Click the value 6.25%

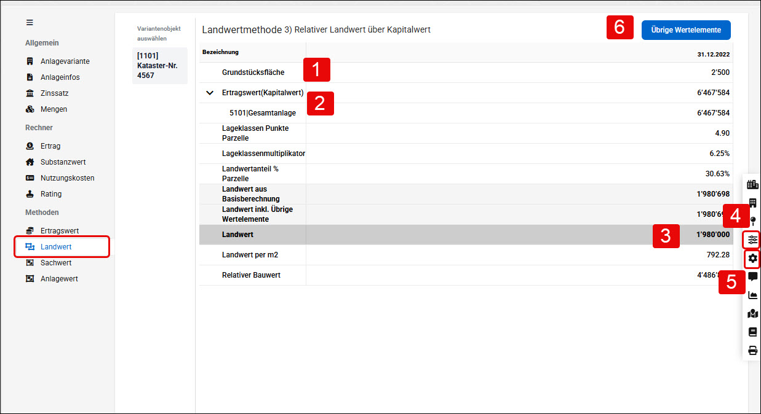[x=720, y=154]
